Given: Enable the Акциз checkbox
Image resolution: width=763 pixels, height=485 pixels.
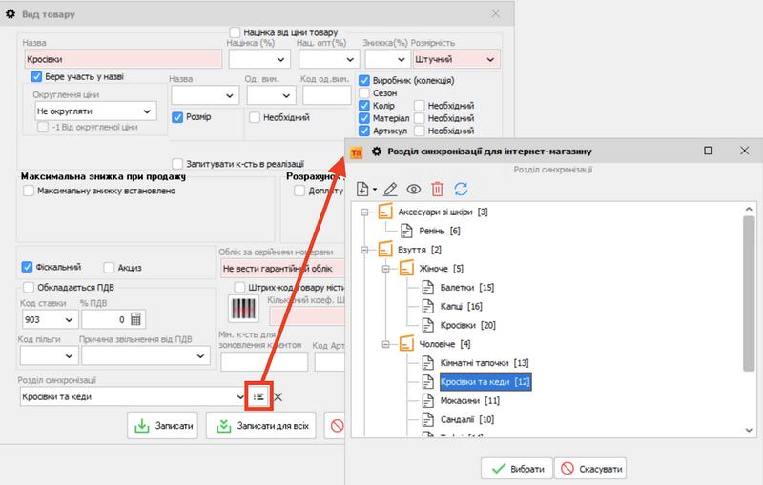Looking at the screenshot, I should (109, 267).
